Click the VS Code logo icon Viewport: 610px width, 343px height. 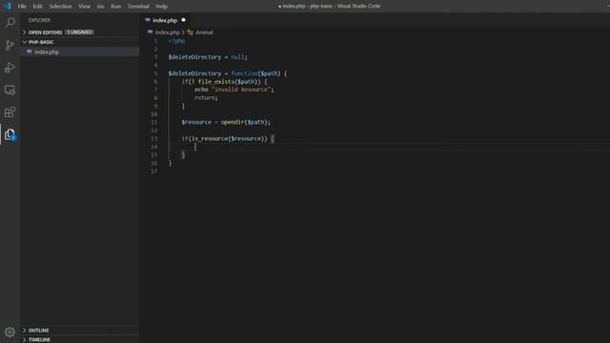click(8, 6)
